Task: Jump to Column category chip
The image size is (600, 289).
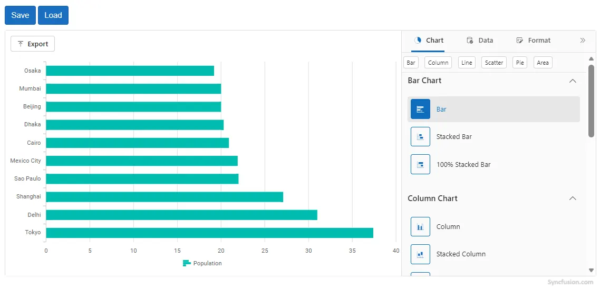Action: point(438,63)
